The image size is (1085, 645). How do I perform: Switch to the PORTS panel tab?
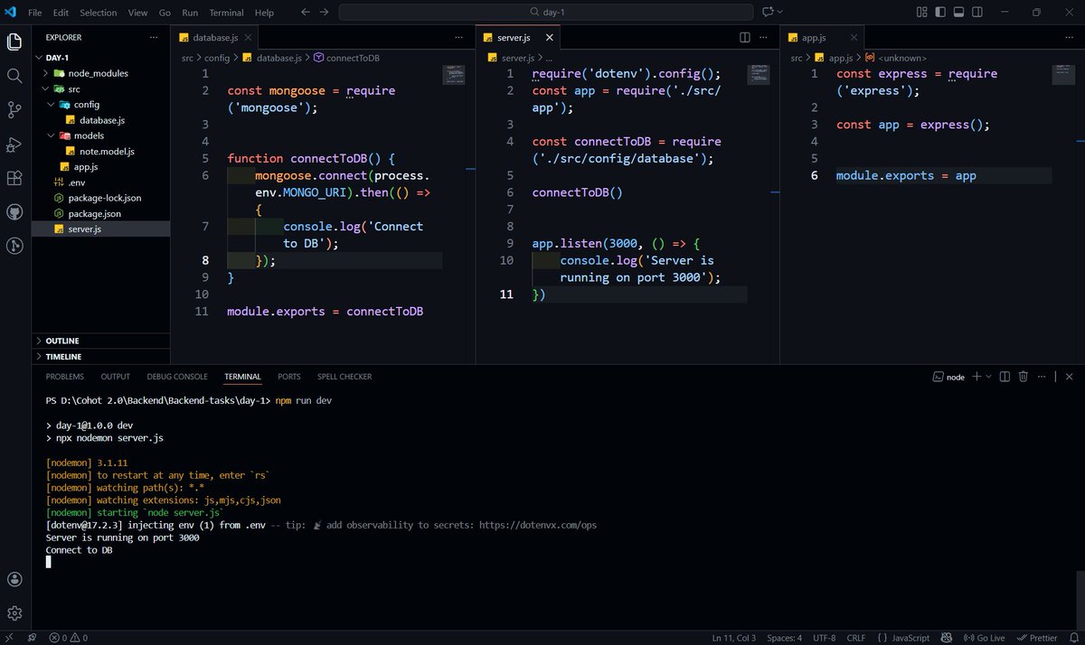point(289,377)
